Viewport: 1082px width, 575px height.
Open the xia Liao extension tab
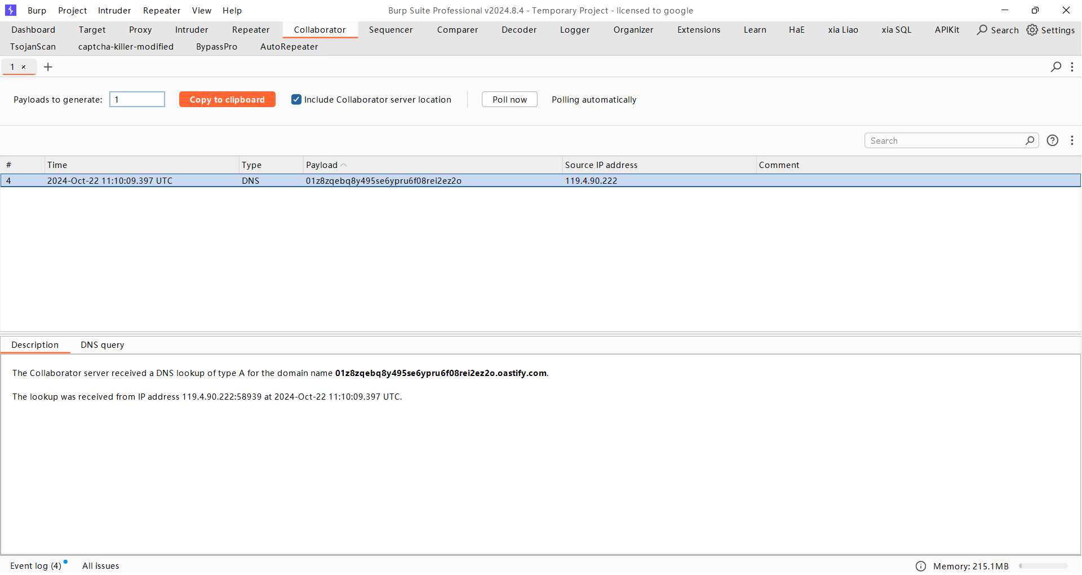pyautogui.click(x=843, y=30)
